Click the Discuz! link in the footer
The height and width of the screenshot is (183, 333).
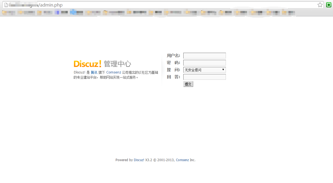pos(139,160)
